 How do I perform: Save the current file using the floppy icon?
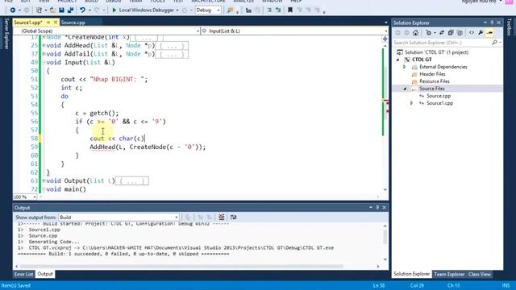(61, 10)
